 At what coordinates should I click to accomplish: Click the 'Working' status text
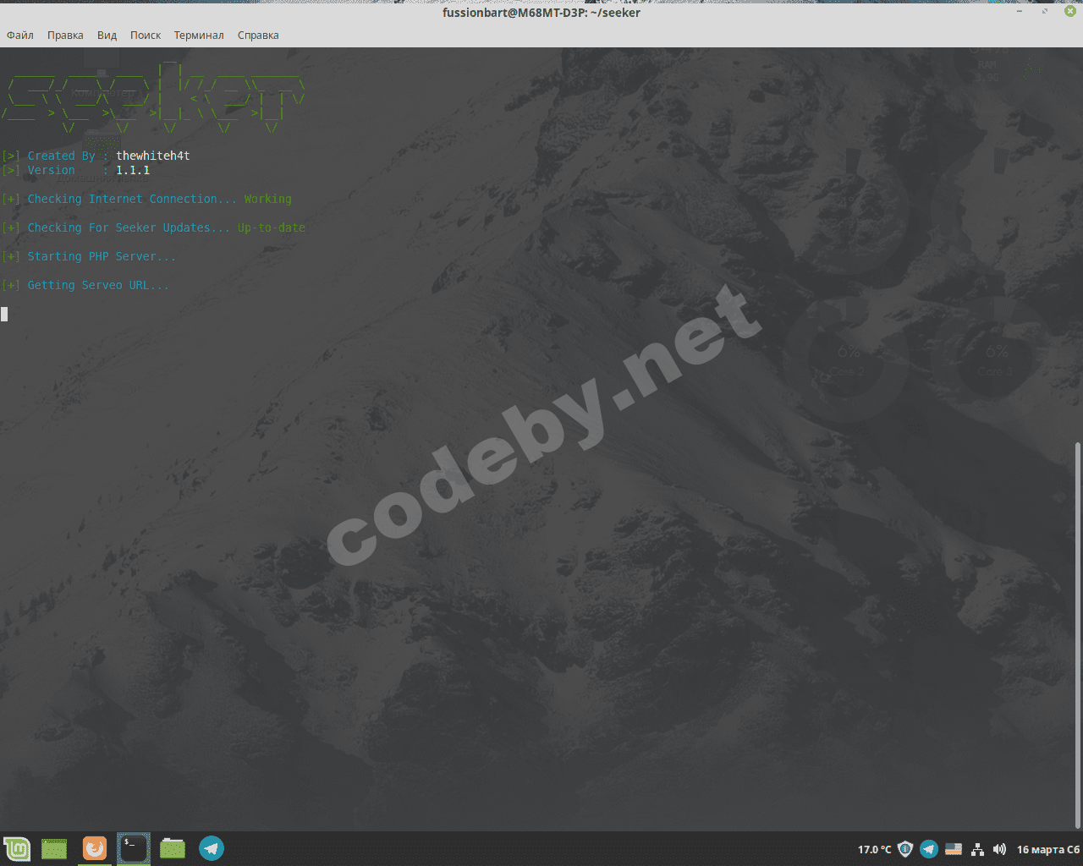tap(267, 199)
